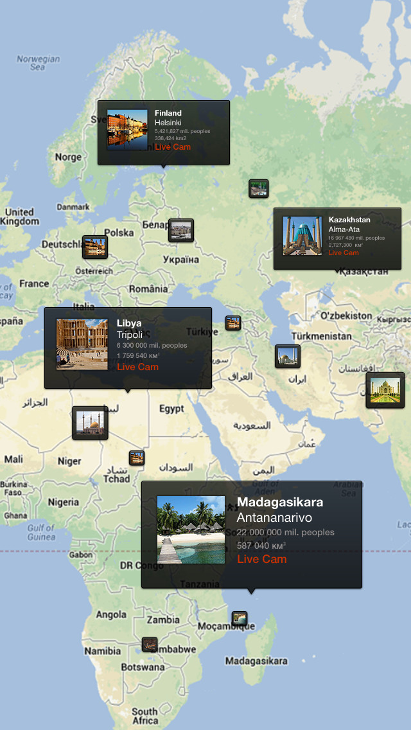Image resolution: width=411 pixels, height=730 pixels.
Task: Click the Polska map label
Action: click(x=119, y=233)
